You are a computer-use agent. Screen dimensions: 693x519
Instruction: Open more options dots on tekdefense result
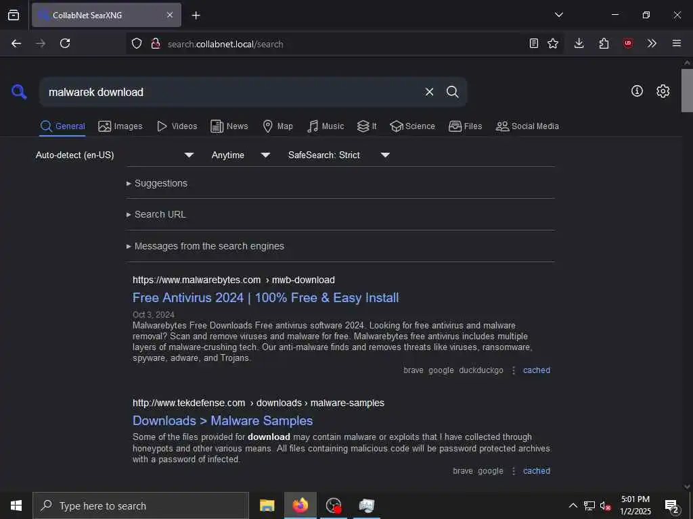click(x=514, y=471)
